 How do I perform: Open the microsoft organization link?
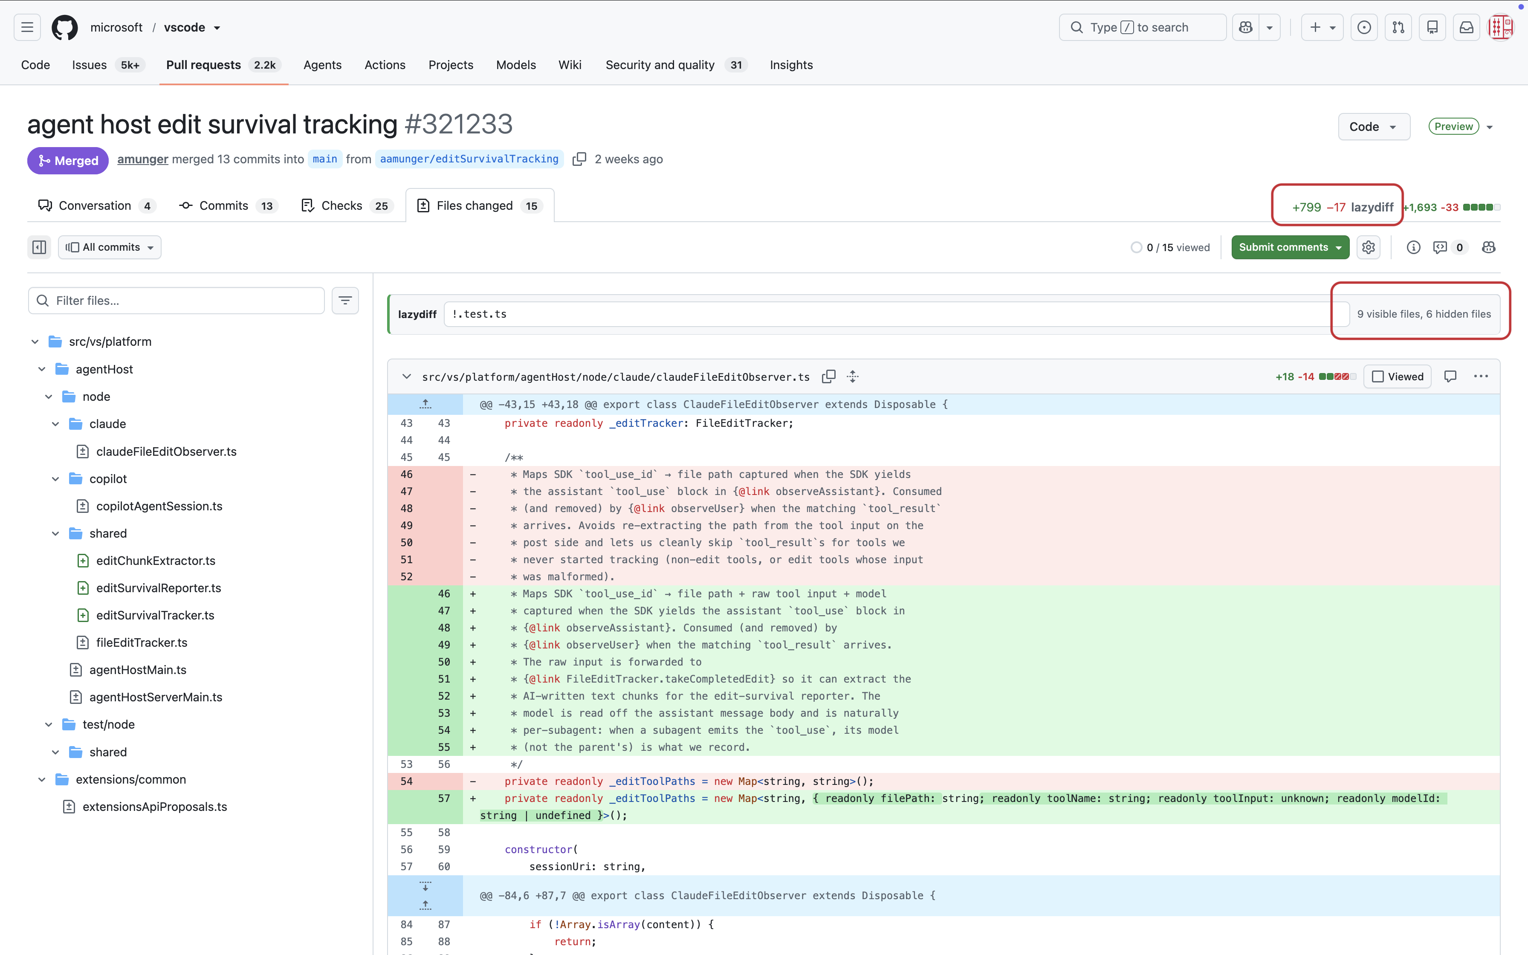tap(116, 27)
